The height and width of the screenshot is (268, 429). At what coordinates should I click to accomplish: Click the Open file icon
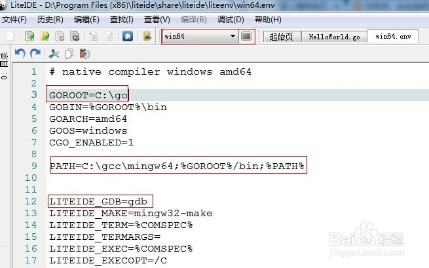tap(29, 36)
